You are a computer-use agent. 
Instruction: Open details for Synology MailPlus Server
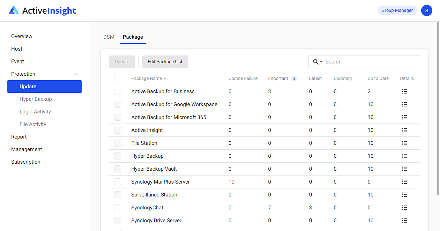[404, 181]
